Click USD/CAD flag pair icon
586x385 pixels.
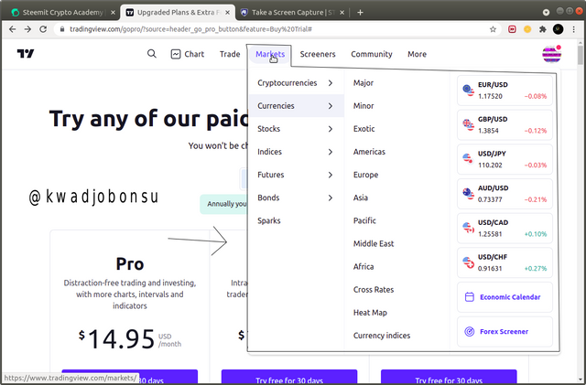468,228
